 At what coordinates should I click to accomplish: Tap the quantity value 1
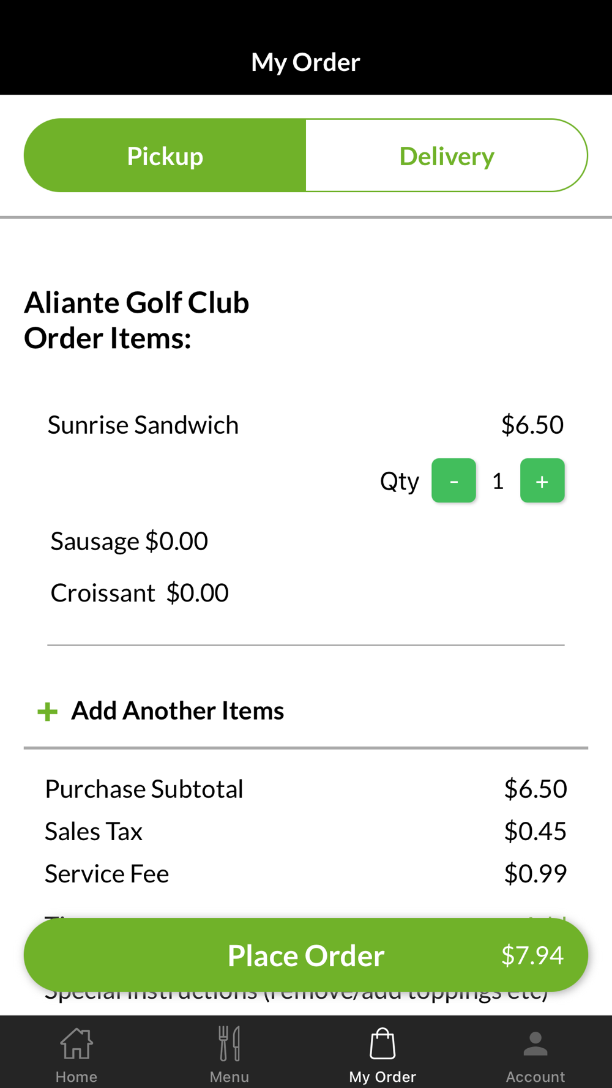click(498, 481)
